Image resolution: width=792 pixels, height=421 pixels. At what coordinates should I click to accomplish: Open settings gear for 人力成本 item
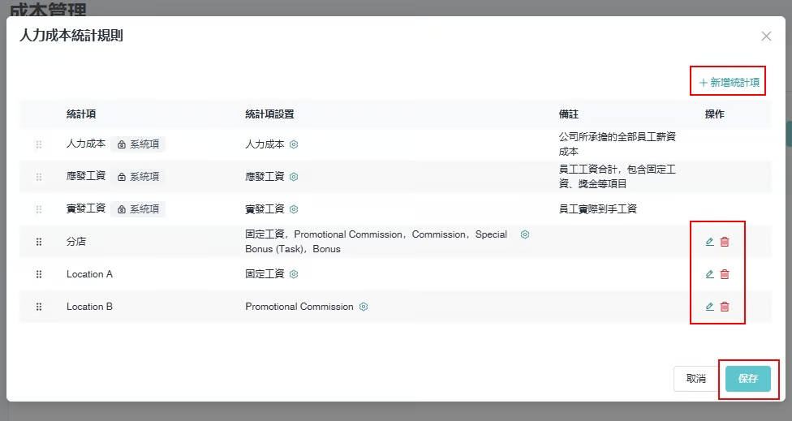coord(294,144)
